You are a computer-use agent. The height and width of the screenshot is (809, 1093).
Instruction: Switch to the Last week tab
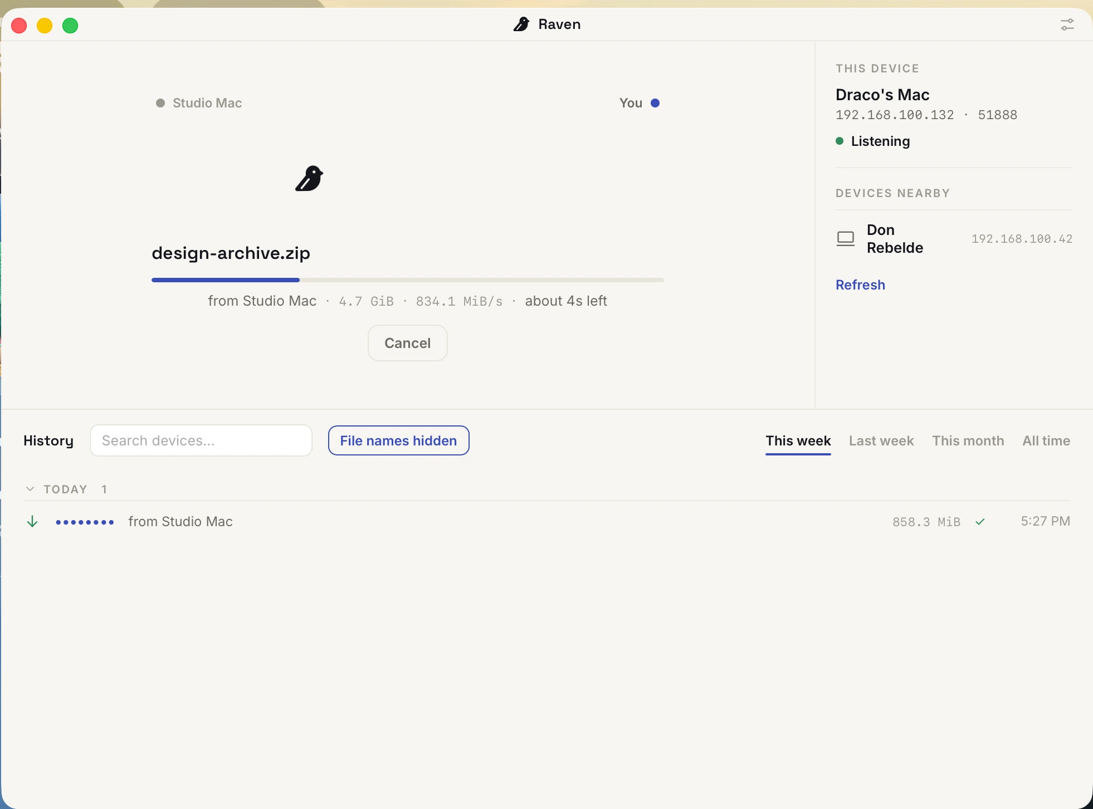click(x=881, y=441)
